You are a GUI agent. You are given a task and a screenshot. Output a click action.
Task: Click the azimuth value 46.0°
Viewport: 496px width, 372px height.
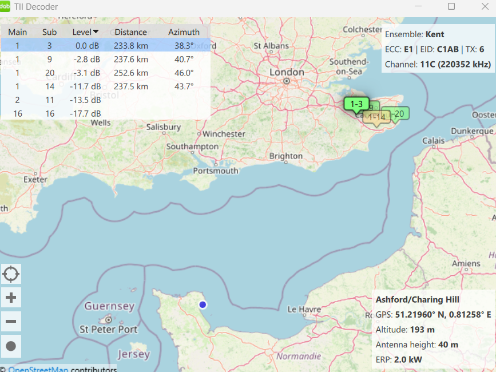coord(184,73)
